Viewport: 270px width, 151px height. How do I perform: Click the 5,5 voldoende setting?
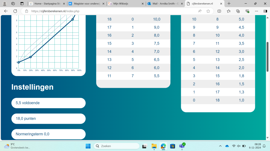point(49,103)
